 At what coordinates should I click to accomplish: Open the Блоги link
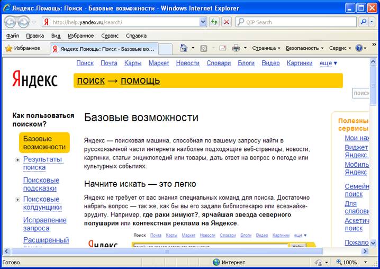(246, 63)
